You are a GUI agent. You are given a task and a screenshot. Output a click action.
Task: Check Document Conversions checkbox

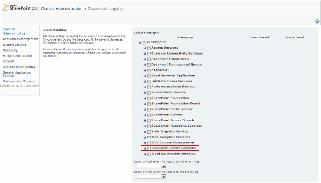[149, 60]
